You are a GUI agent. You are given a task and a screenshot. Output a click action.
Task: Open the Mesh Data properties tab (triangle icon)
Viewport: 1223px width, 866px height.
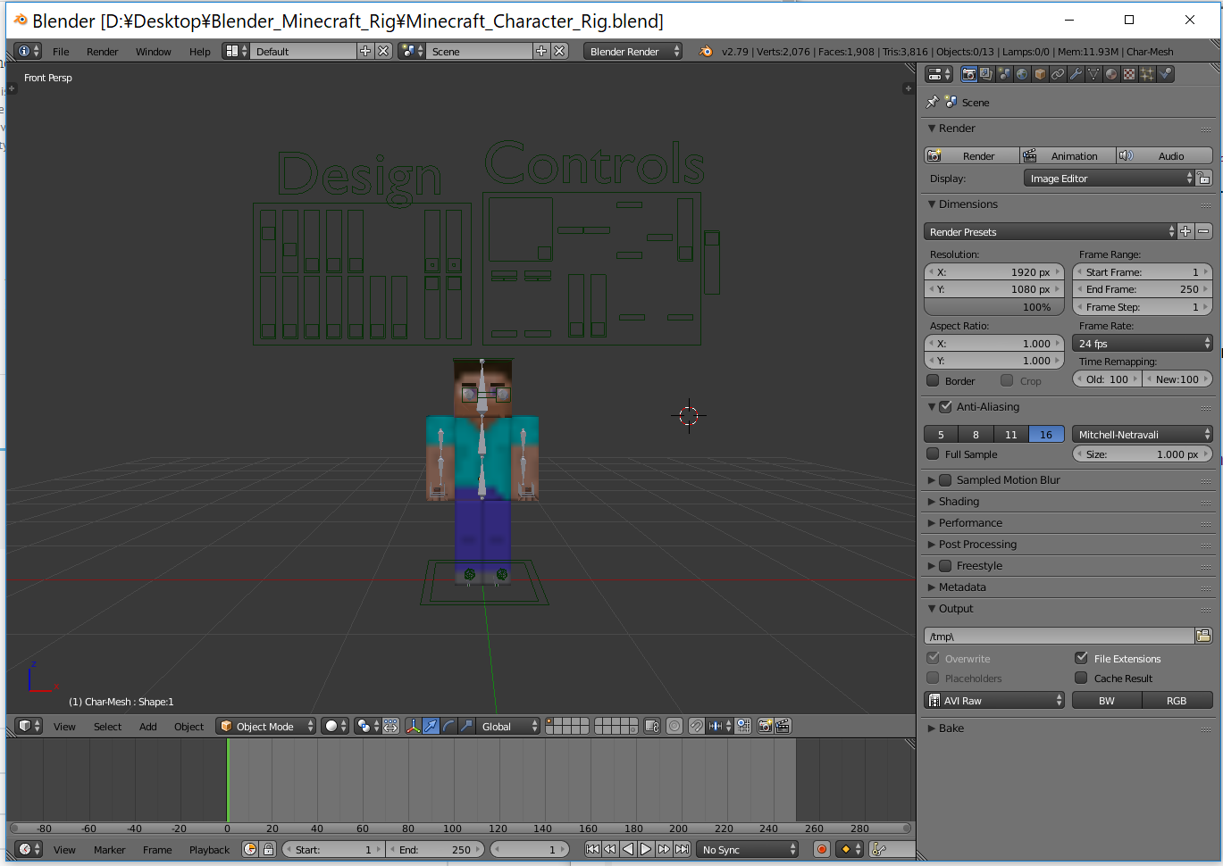(1093, 74)
